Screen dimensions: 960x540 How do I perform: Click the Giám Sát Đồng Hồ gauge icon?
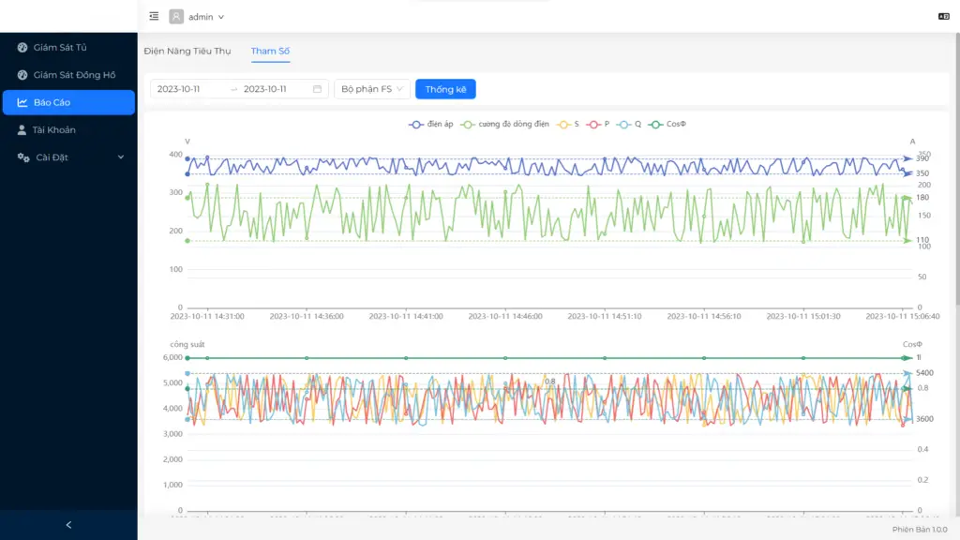22,75
